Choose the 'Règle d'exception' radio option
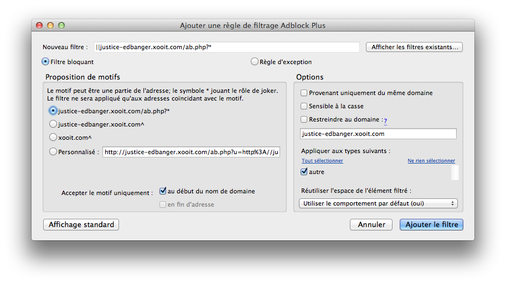 pyautogui.click(x=255, y=61)
